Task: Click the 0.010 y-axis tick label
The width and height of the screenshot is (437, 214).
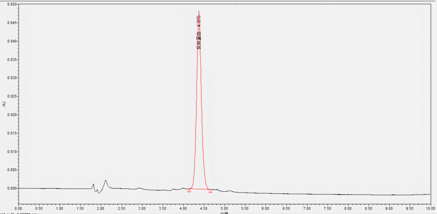Action: (13, 152)
